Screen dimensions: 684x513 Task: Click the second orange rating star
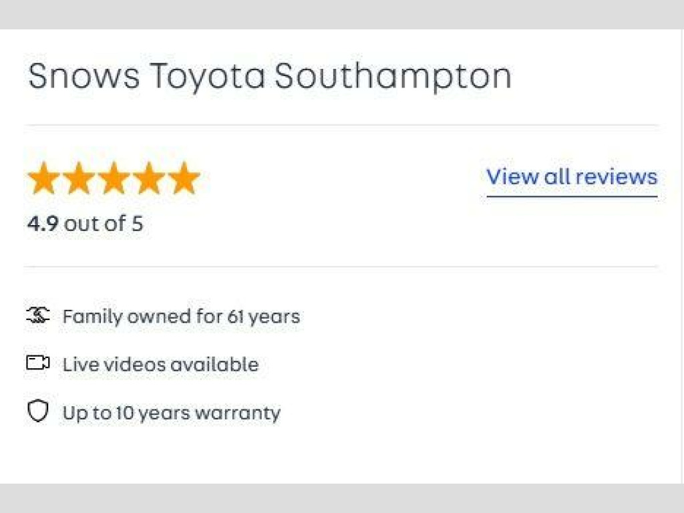[79, 178]
